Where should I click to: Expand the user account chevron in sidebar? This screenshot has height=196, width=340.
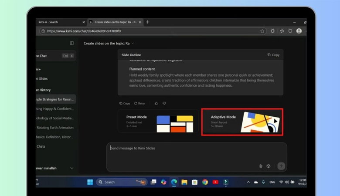(72, 168)
